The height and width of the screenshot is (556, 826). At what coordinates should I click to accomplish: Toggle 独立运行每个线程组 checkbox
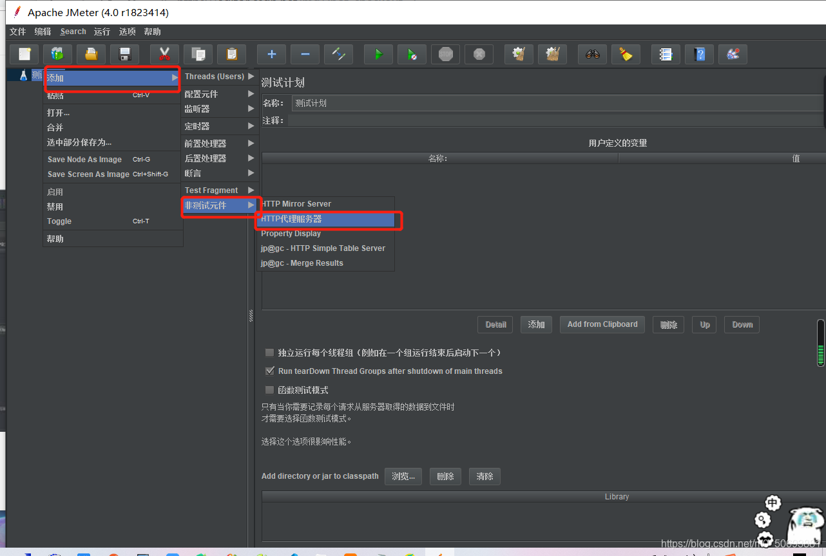point(270,353)
